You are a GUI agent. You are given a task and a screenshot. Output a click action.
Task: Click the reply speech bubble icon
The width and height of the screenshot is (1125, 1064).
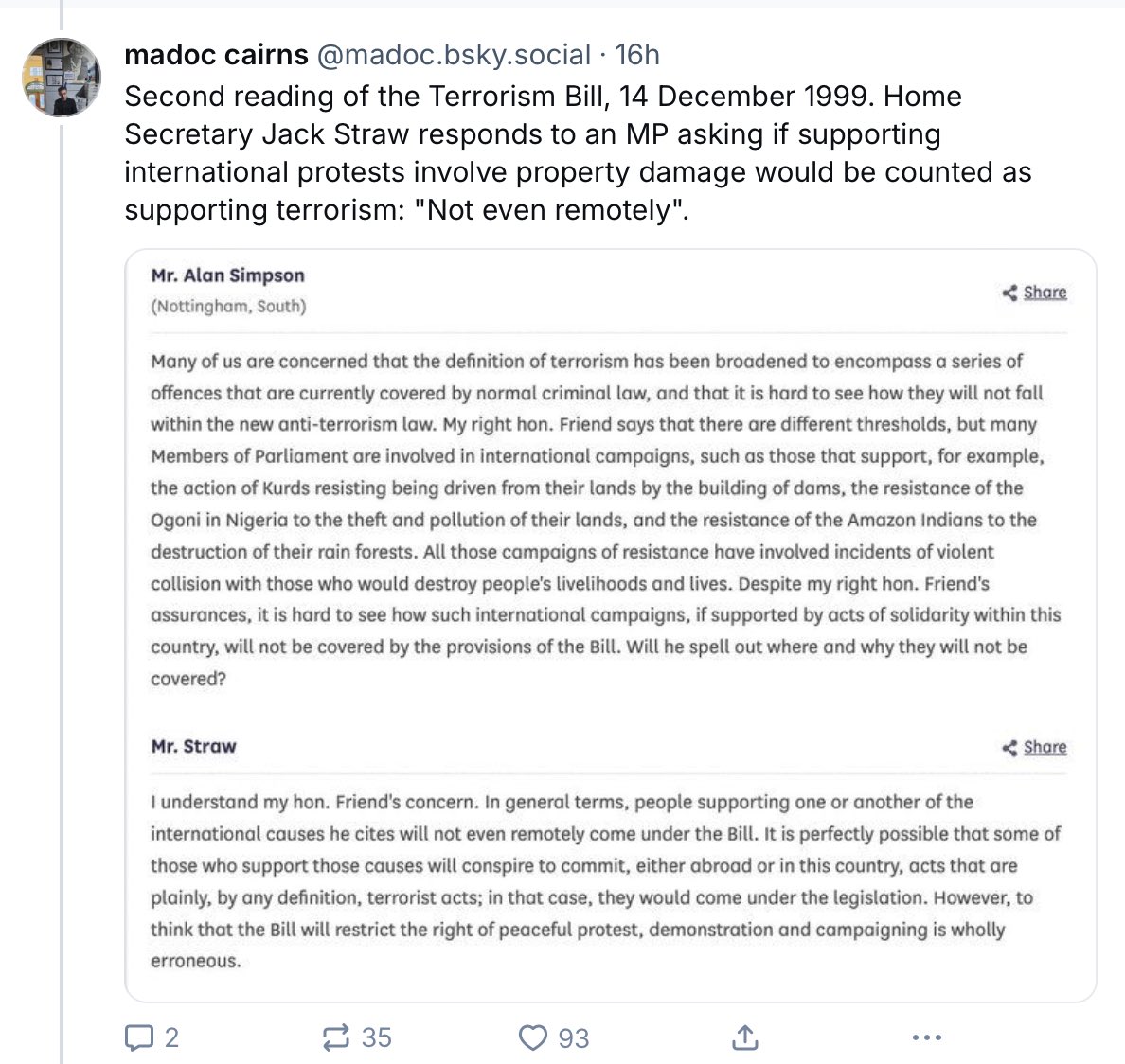138,1037
